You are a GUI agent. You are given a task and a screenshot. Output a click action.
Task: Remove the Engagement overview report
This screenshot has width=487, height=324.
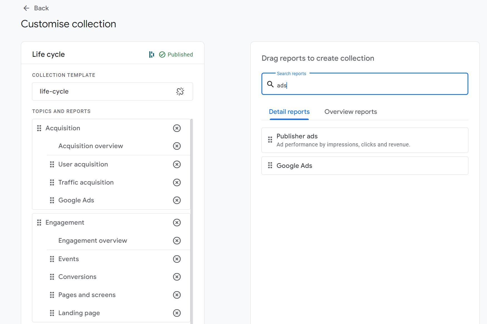point(177,240)
